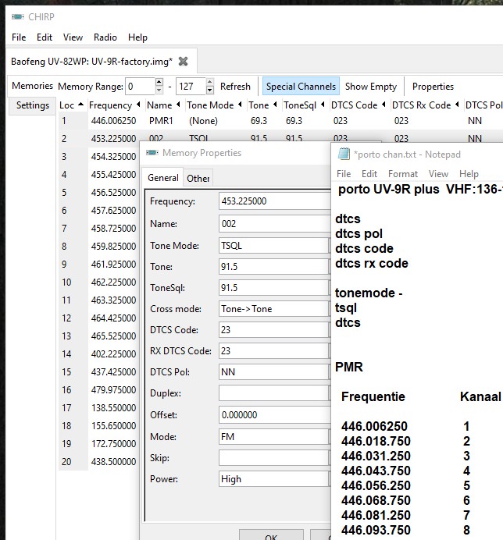Confirm with the OK button
Image resolution: width=503 pixels, height=540 pixels.
coord(271,535)
